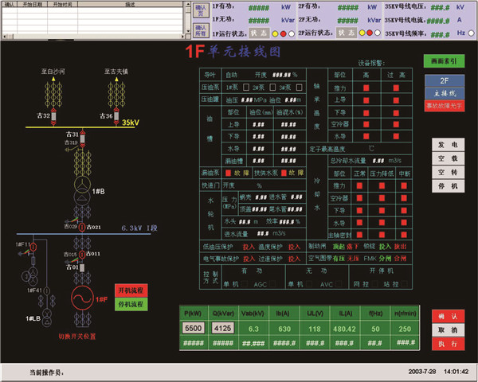
Task: Select the 古01 generator breaker
Action: tap(80, 267)
